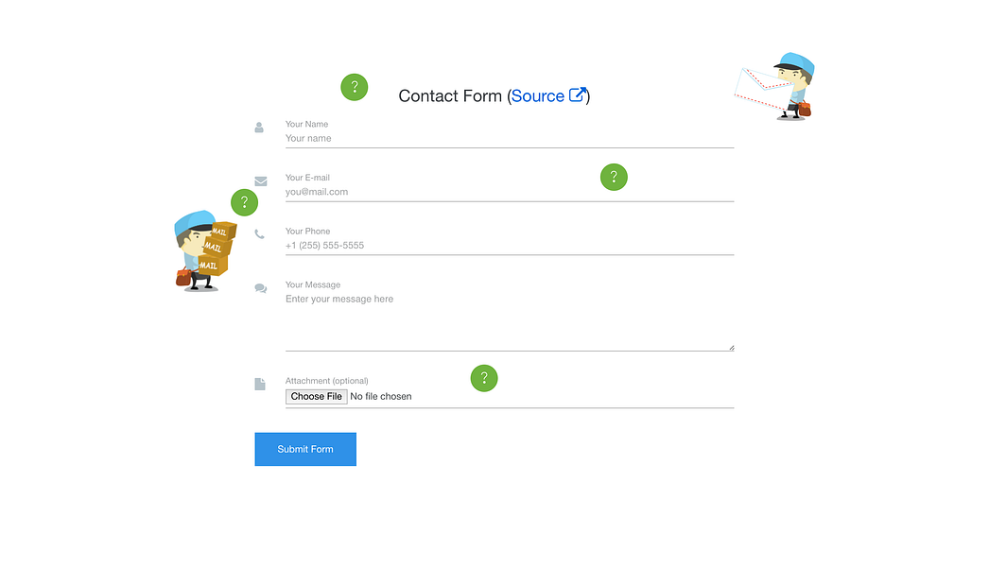This screenshot has height=567, width=989.
Task: Click the green help icon beside the Contact Form title
Action: [354, 87]
